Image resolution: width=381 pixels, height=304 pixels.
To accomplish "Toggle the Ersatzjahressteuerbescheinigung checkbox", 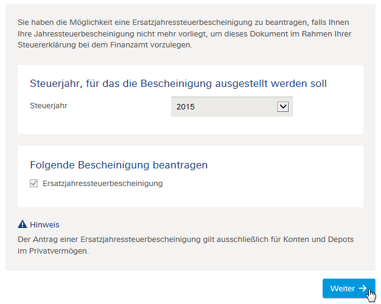I will click(33, 184).
